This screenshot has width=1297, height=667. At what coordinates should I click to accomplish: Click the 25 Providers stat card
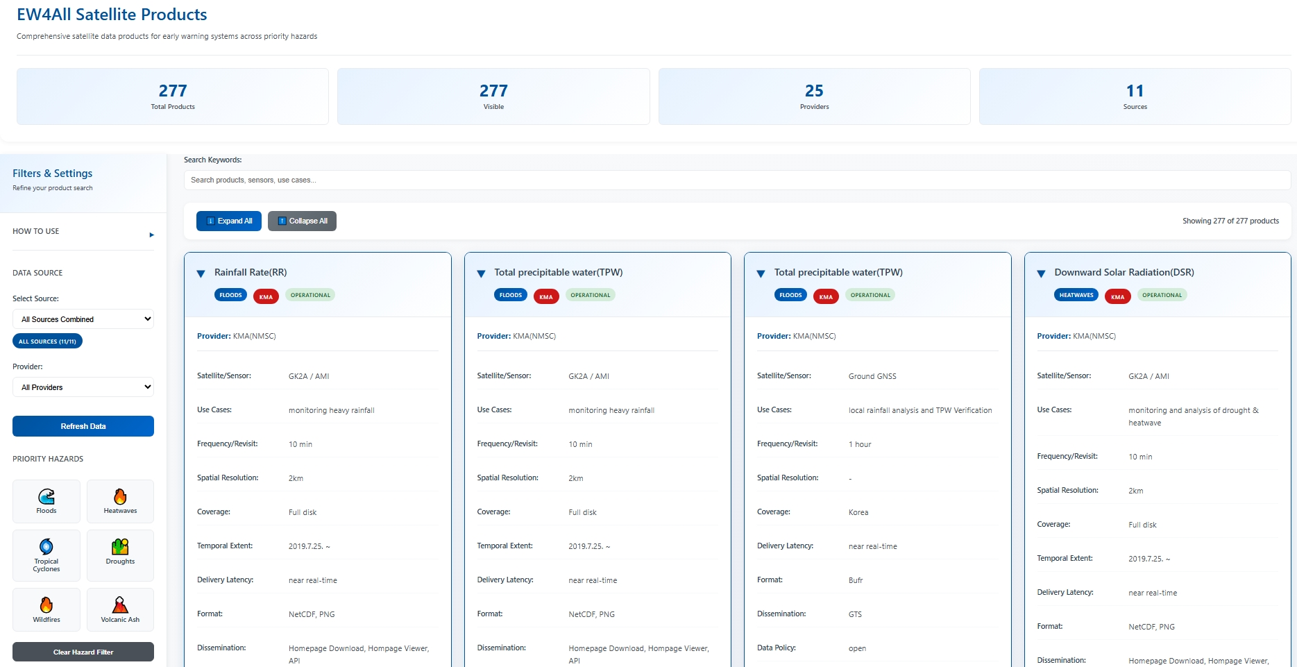point(814,96)
